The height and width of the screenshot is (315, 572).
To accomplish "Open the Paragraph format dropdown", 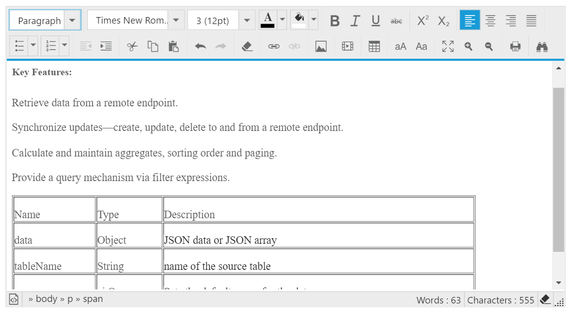I will click(72, 21).
